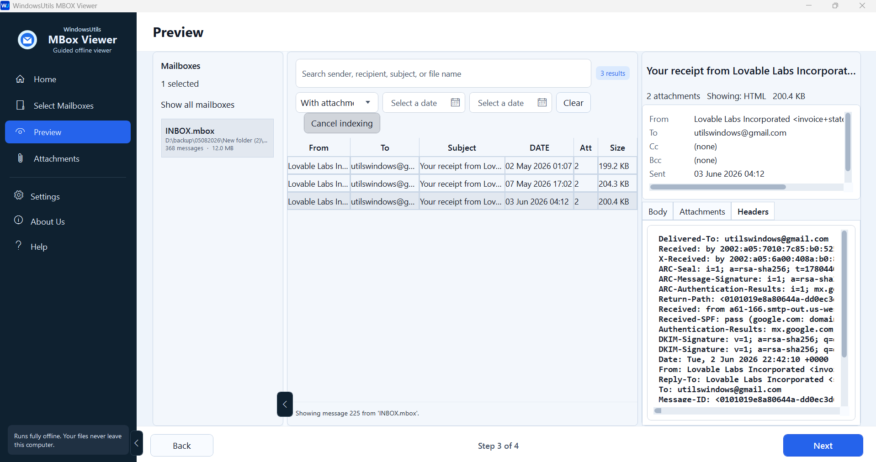The width and height of the screenshot is (876, 462).
Task: Click the MBox Viewer envelope logo
Action: coord(27,40)
